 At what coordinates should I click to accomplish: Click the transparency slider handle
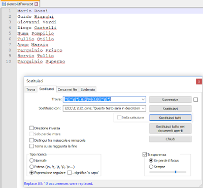click(x=176, y=172)
